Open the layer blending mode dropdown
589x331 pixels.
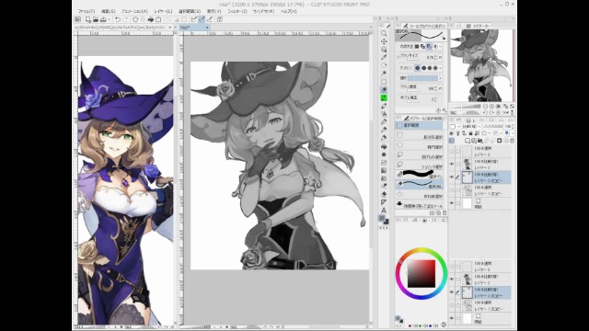(469, 127)
